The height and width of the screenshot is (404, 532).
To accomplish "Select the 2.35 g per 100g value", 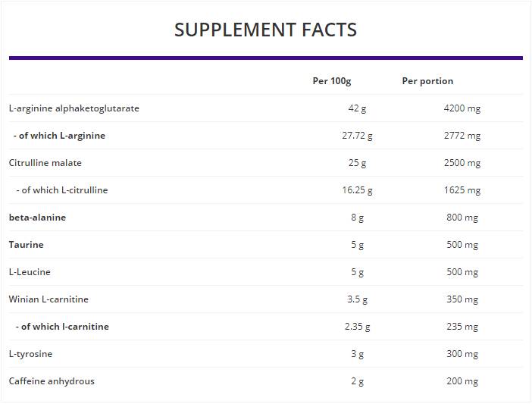I will (x=357, y=327).
